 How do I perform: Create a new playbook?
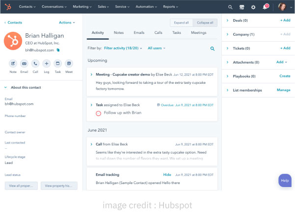[285, 76]
